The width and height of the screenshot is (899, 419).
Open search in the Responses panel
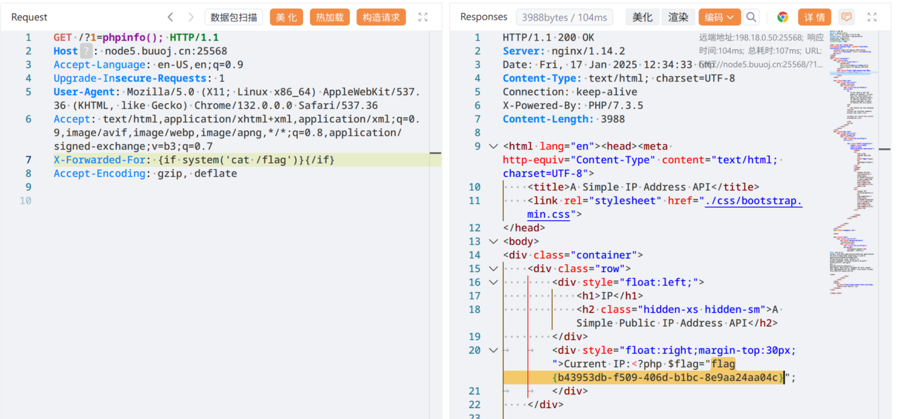tap(751, 17)
